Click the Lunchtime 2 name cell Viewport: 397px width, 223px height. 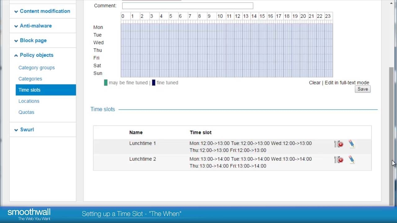[143, 159]
